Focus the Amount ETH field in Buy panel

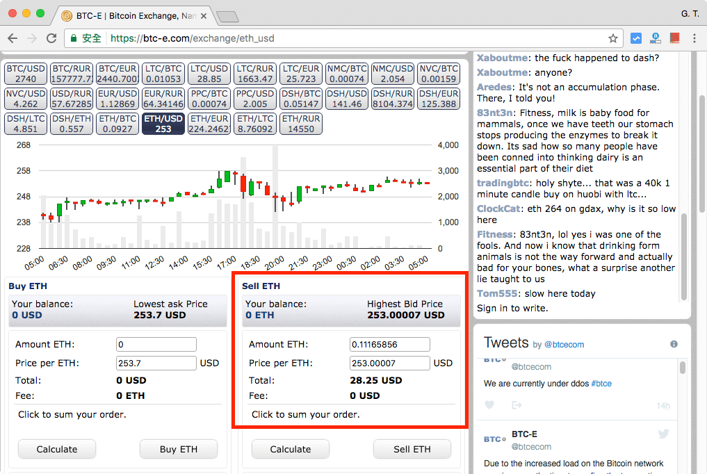(x=156, y=344)
